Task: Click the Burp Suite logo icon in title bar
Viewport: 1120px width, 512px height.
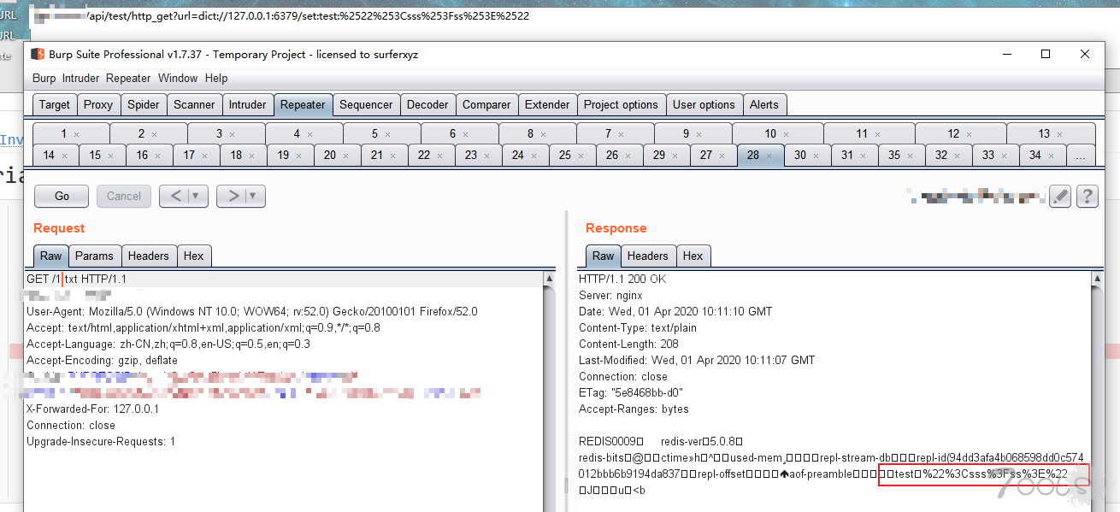Action: 38,54
